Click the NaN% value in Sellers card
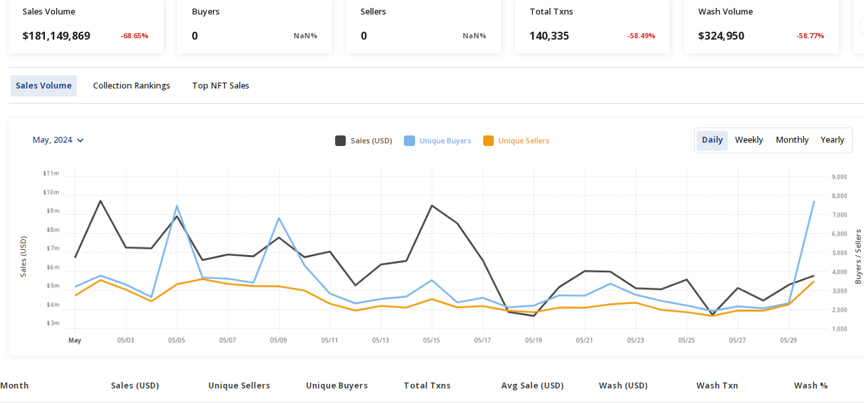 point(475,36)
